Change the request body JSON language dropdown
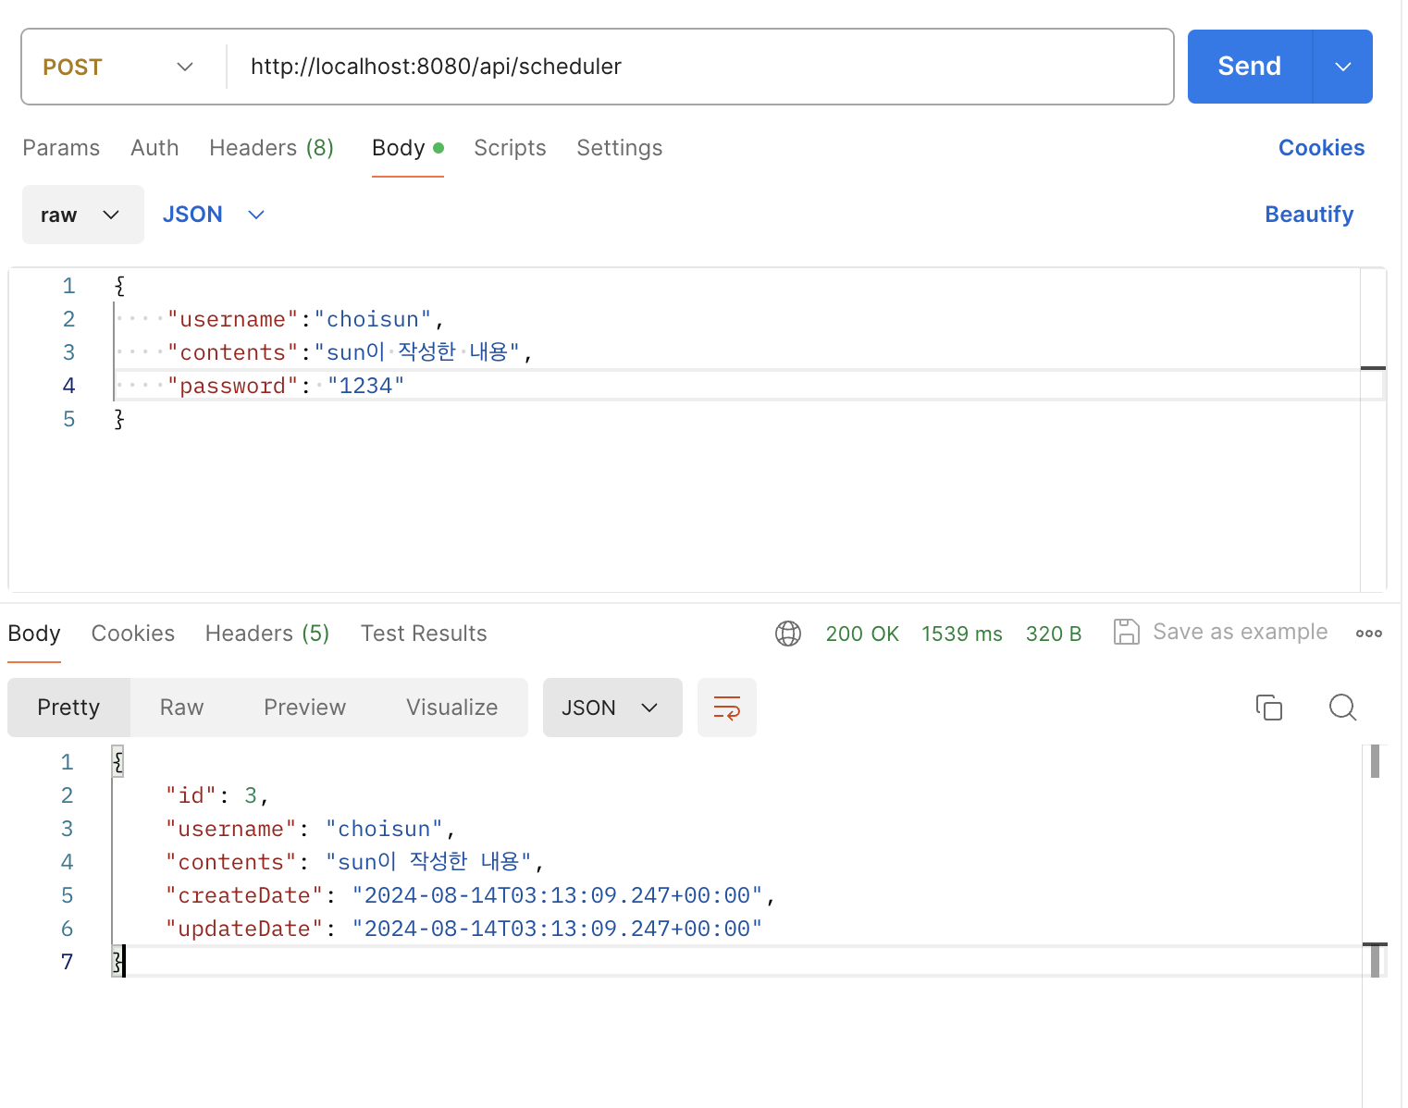This screenshot has width=1408, height=1108. pos(214,215)
